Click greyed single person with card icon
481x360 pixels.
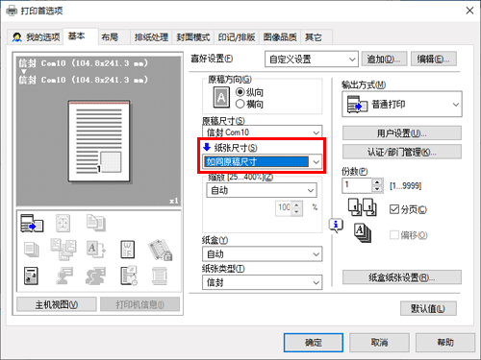(63, 276)
